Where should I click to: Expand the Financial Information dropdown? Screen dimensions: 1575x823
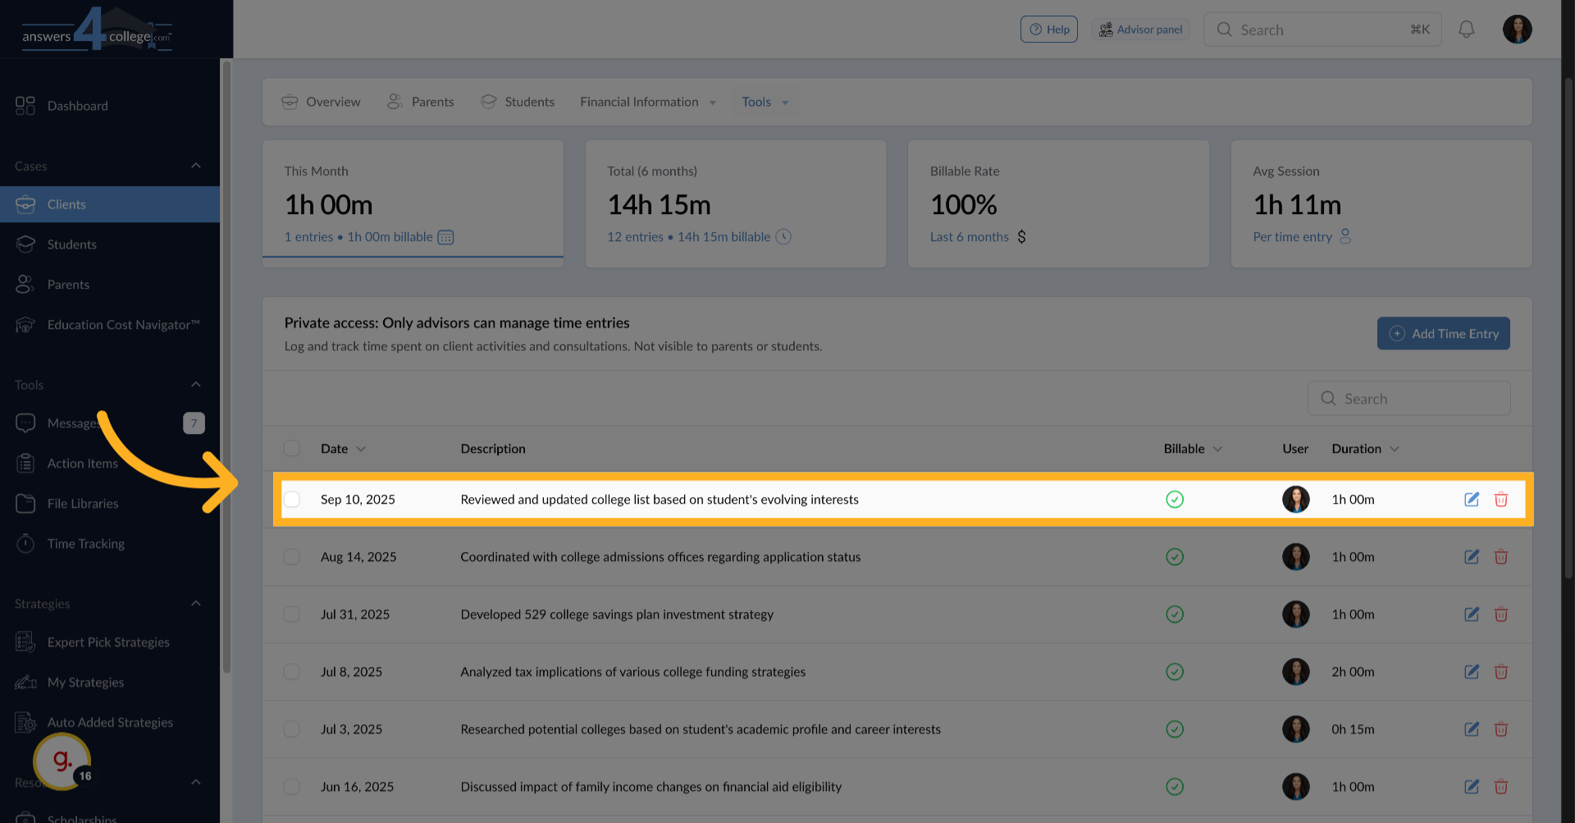[x=647, y=102]
